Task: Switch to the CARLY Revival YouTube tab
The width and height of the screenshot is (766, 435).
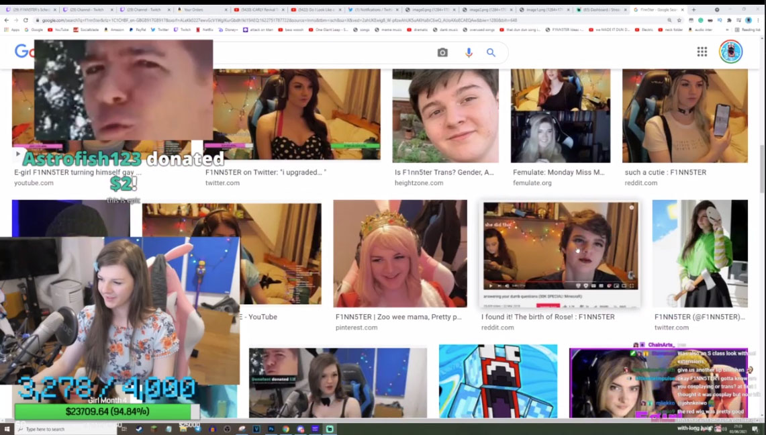Action: click(259, 10)
